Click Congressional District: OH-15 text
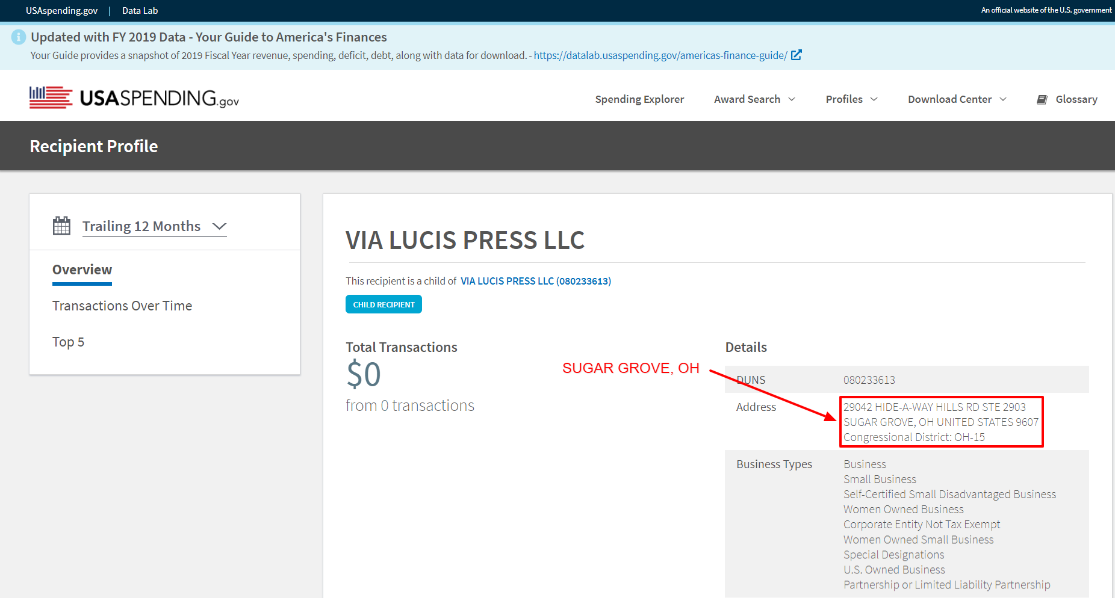 coord(914,437)
